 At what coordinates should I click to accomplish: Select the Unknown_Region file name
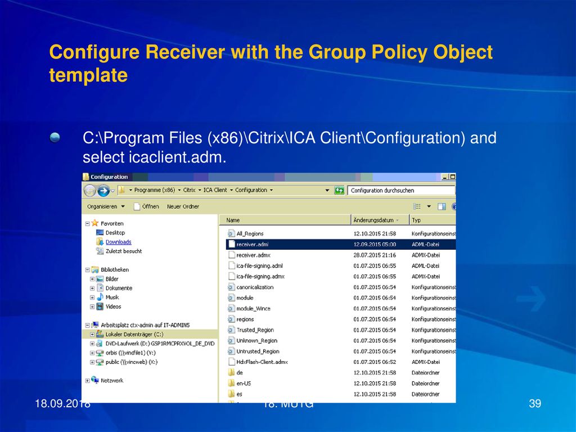[x=256, y=340]
